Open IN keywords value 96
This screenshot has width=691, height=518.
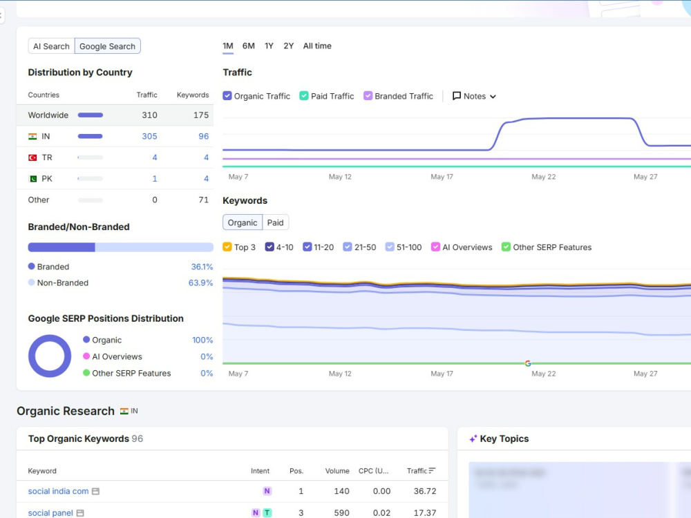coord(204,137)
